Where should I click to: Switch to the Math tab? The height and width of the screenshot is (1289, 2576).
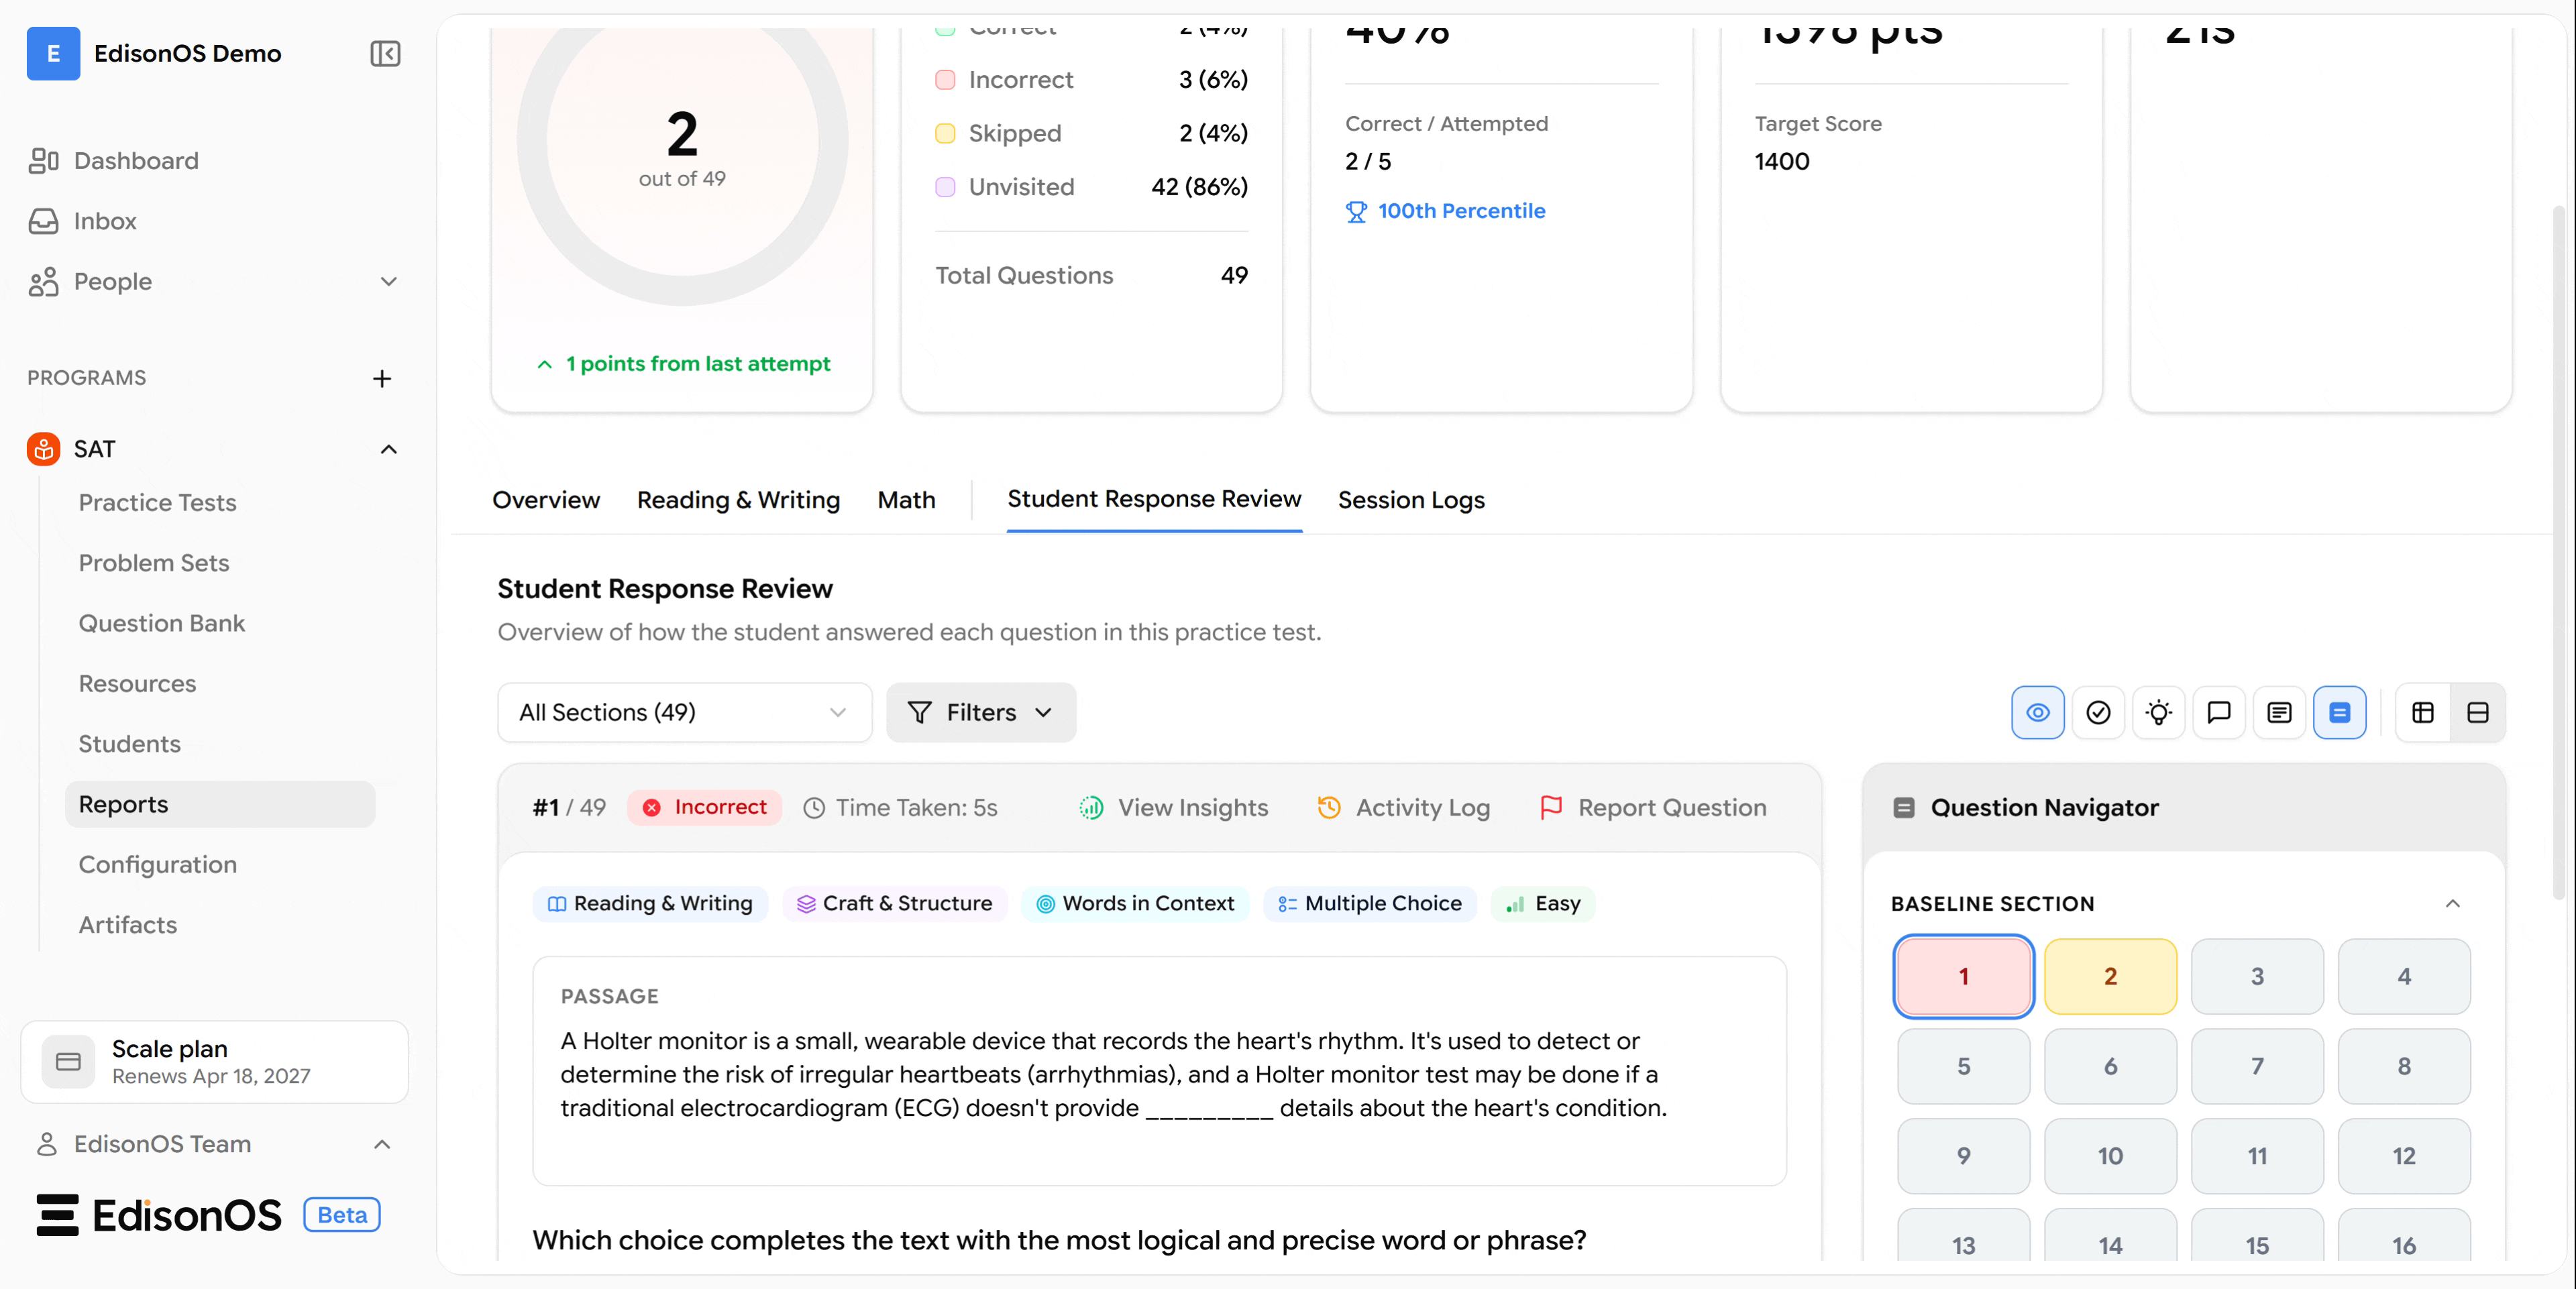tap(906, 499)
